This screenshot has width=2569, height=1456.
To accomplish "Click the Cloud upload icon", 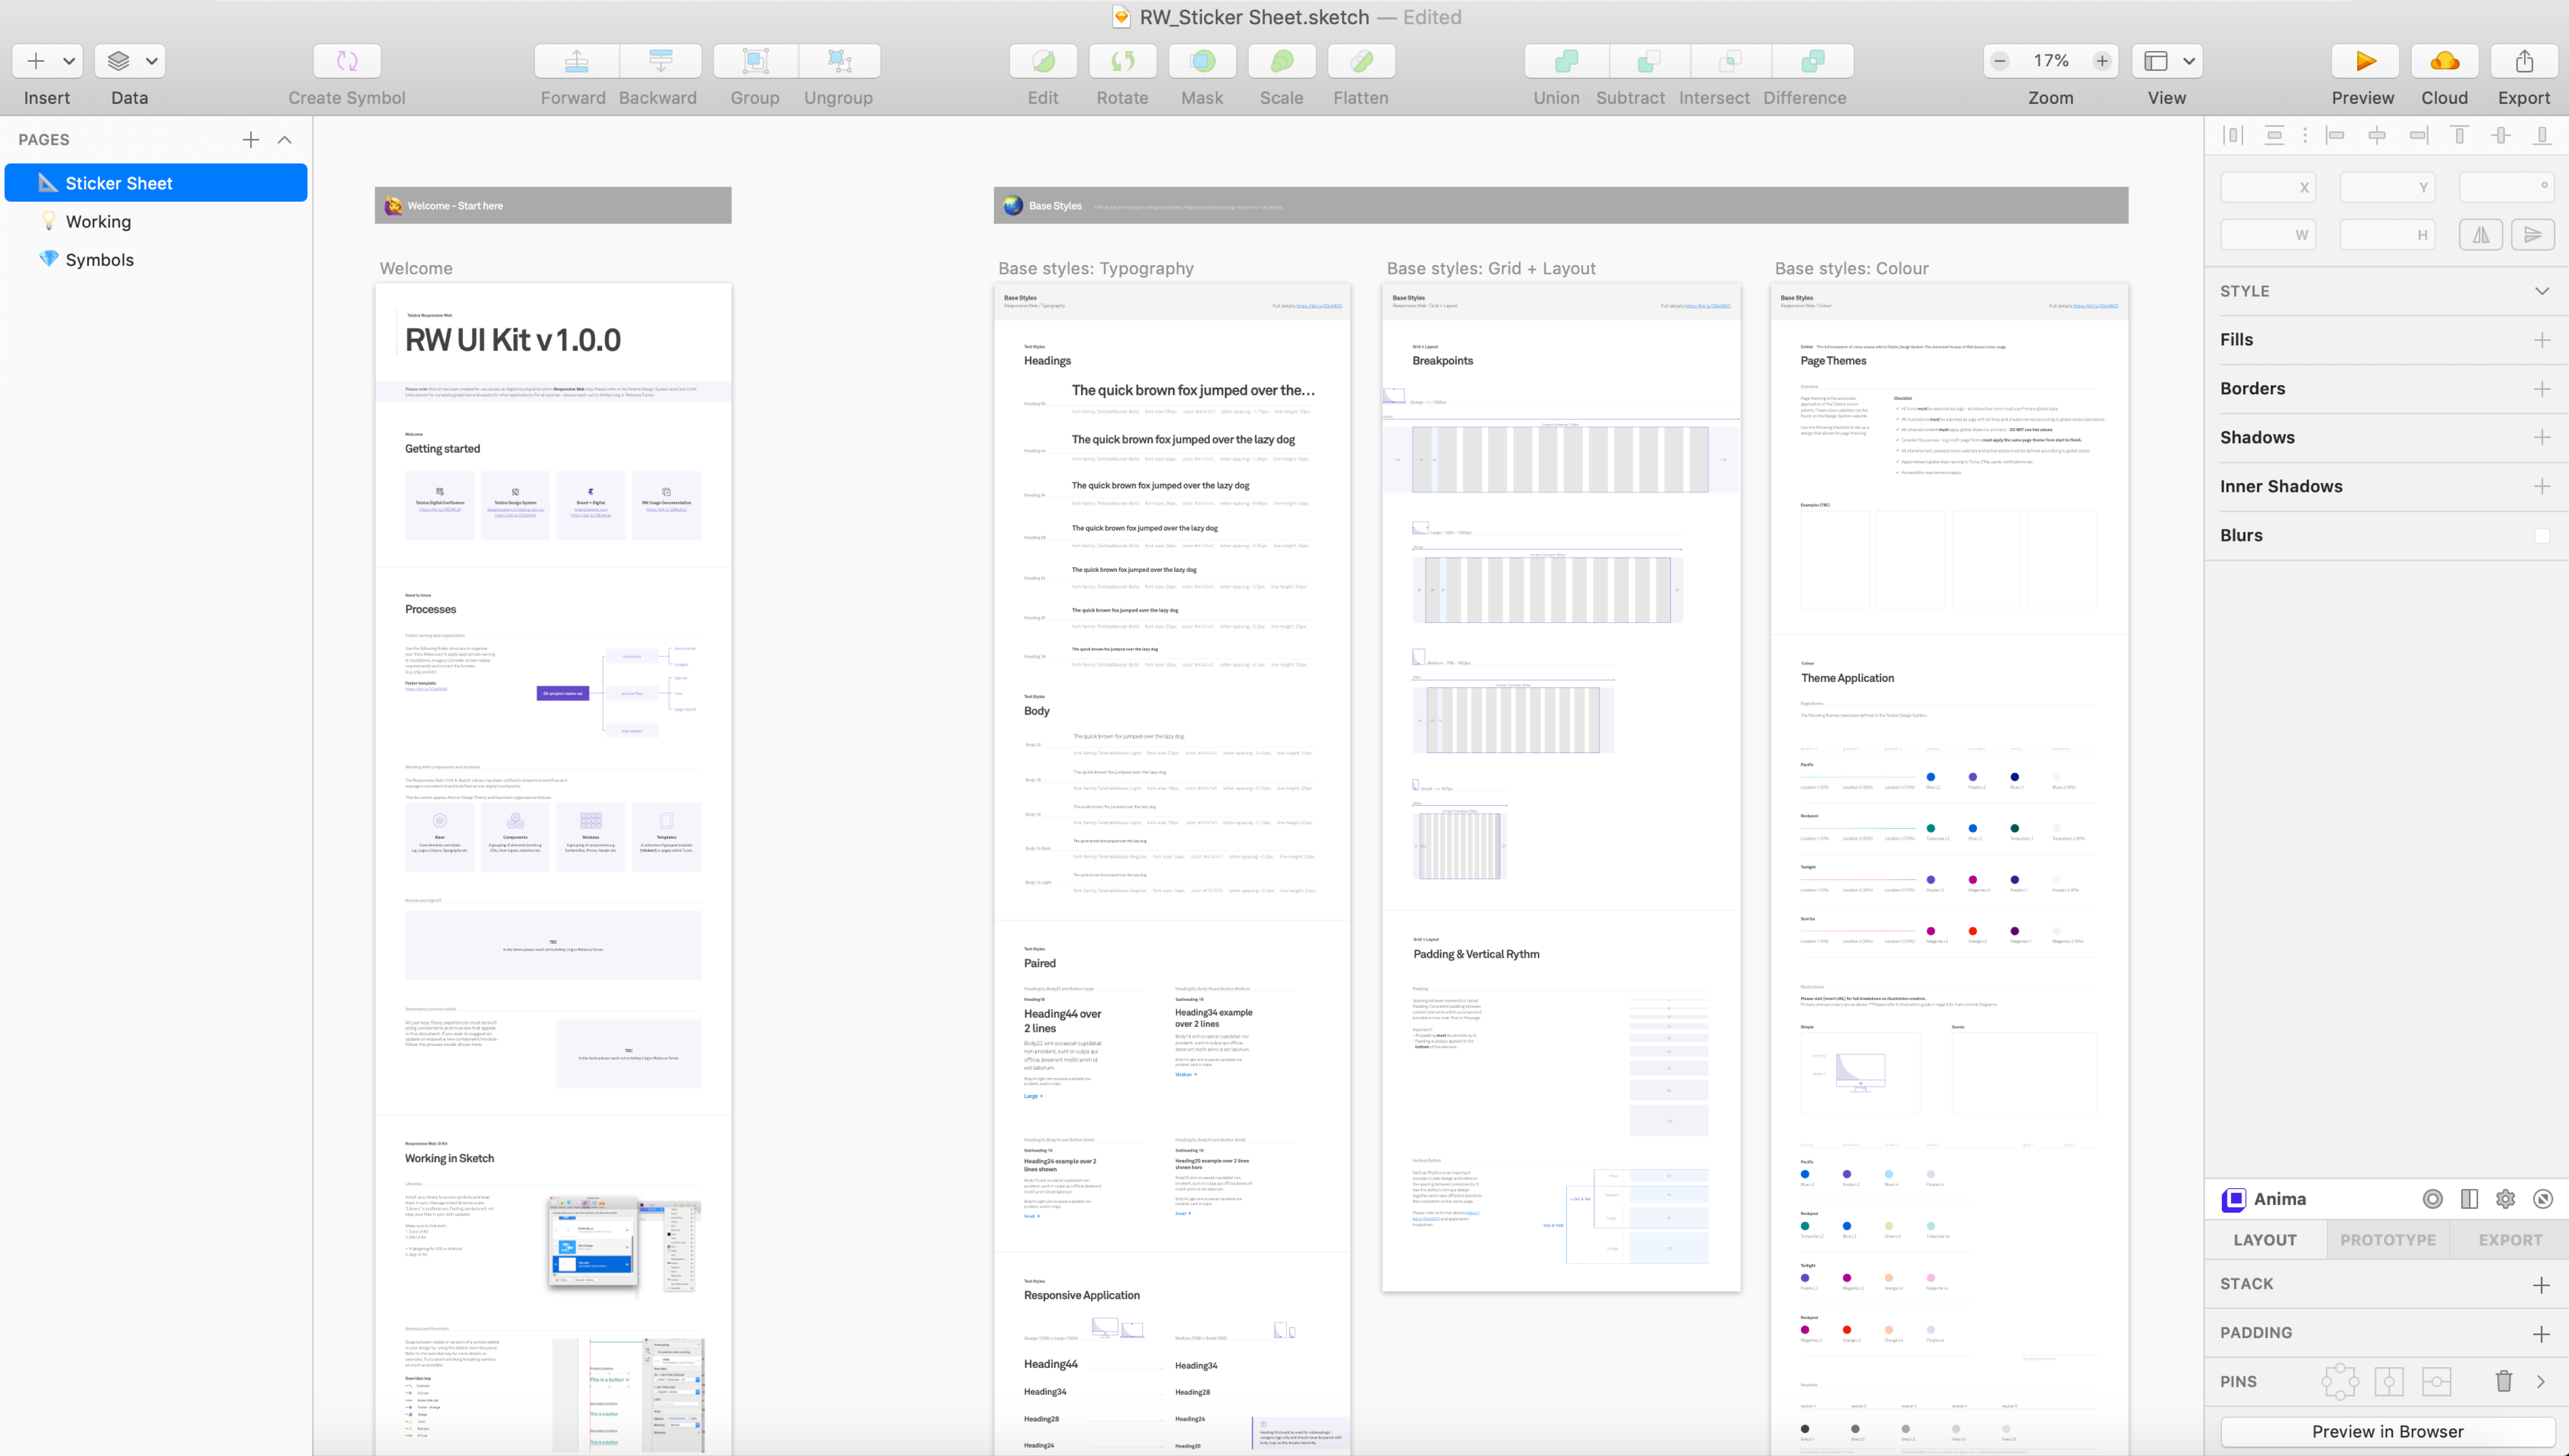I will pyautogui.click(x=2445, y=61).
